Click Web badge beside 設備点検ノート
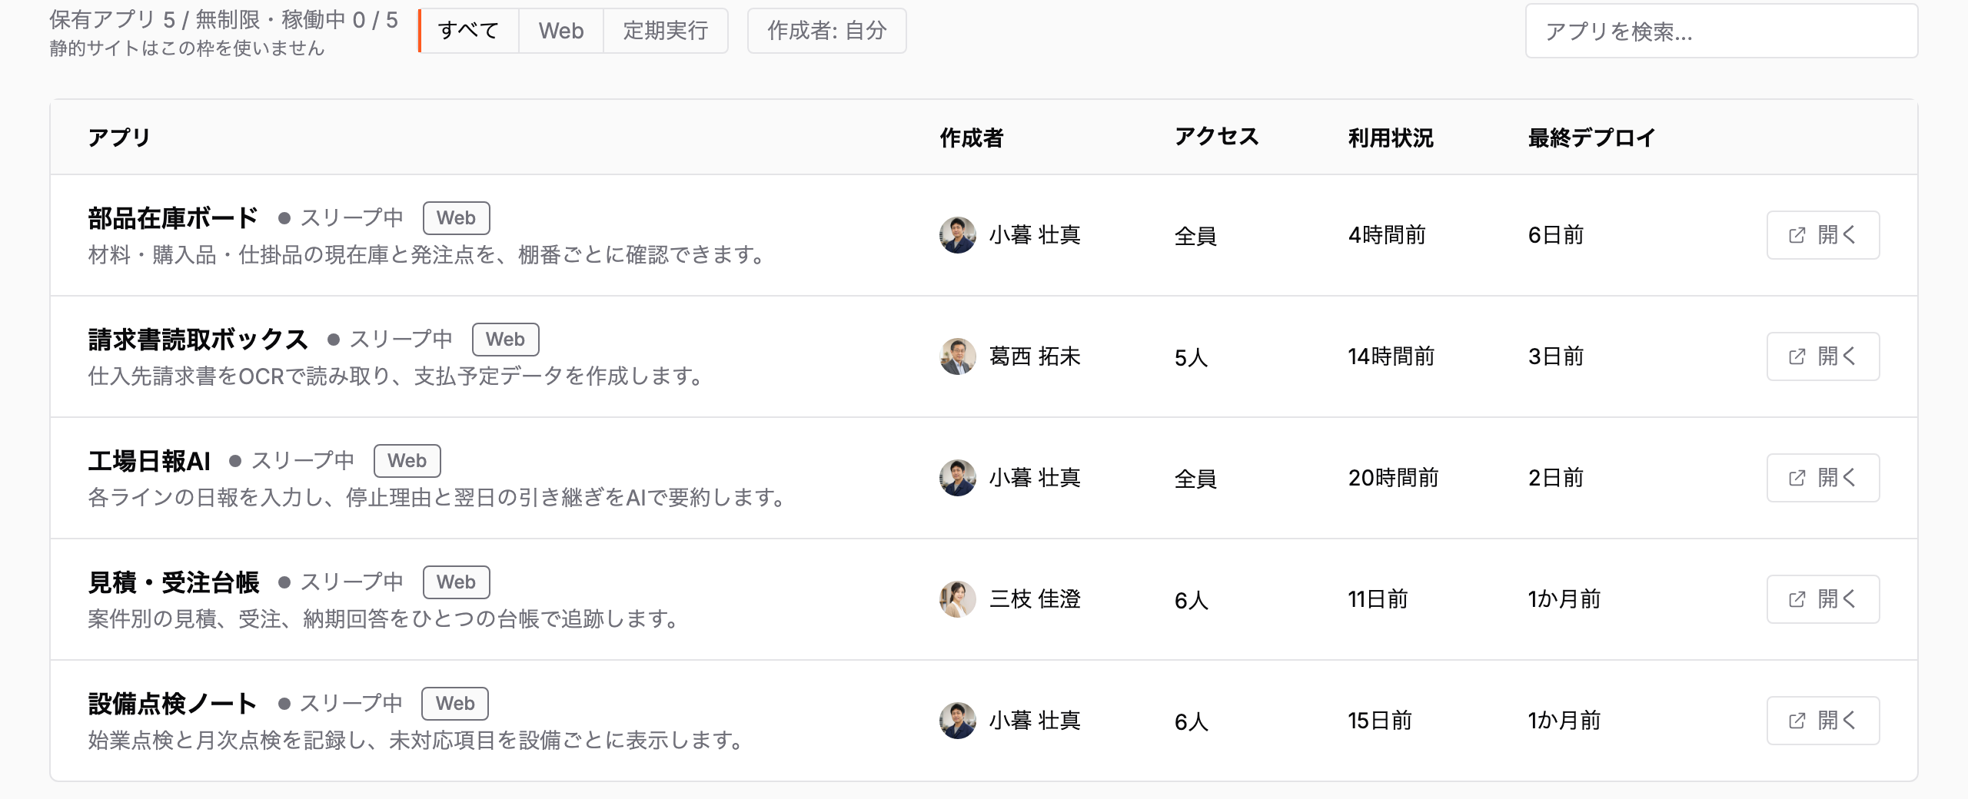The width and height of the screenshot is (1968, 799). point(455,704)
